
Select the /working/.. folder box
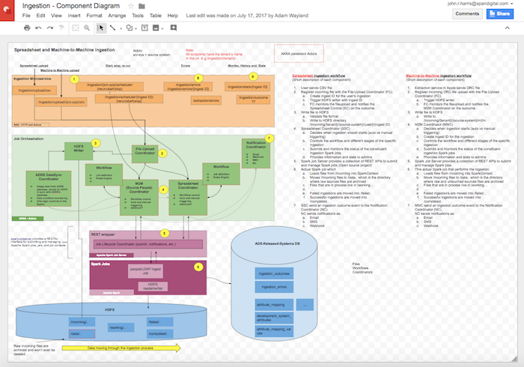click(x=121, y=327)
